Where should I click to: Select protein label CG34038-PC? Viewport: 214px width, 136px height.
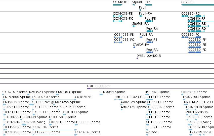point(124,40)
